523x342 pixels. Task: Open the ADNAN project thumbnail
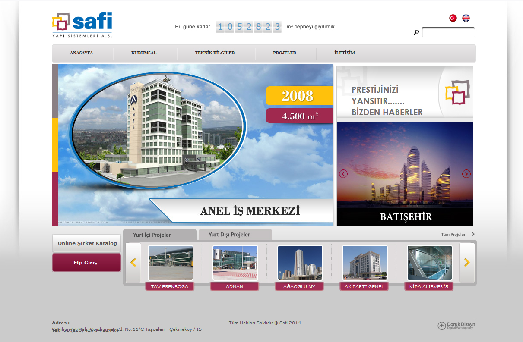pyautogui.click(x=235, y=263)
